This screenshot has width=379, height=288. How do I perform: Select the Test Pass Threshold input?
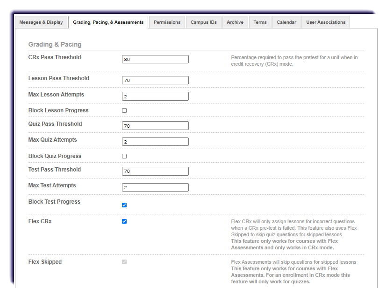[155, 171]
